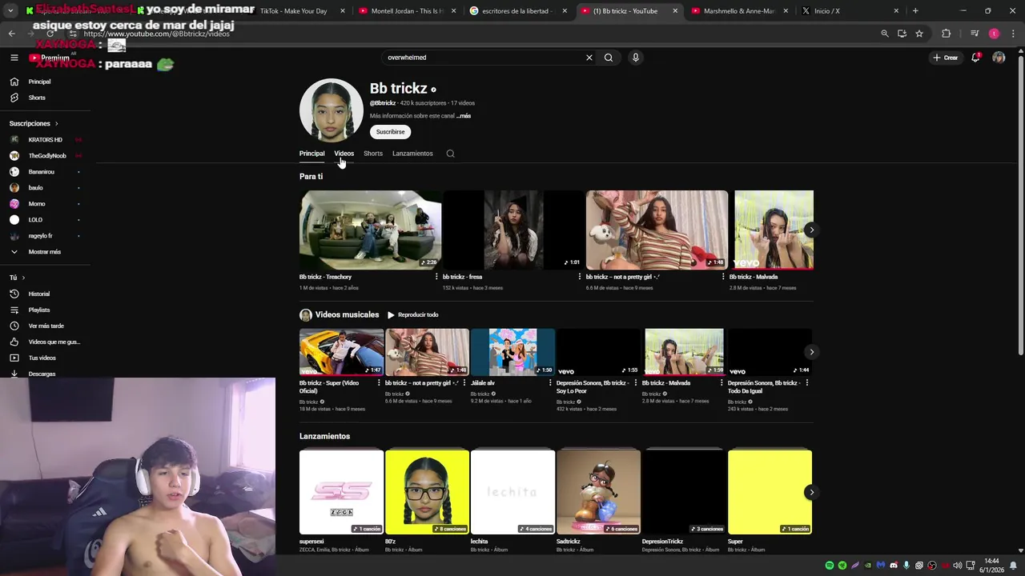Open the Chrome tab search dropdown
The height and width of the screenshot is (576, 1025).
10,11
